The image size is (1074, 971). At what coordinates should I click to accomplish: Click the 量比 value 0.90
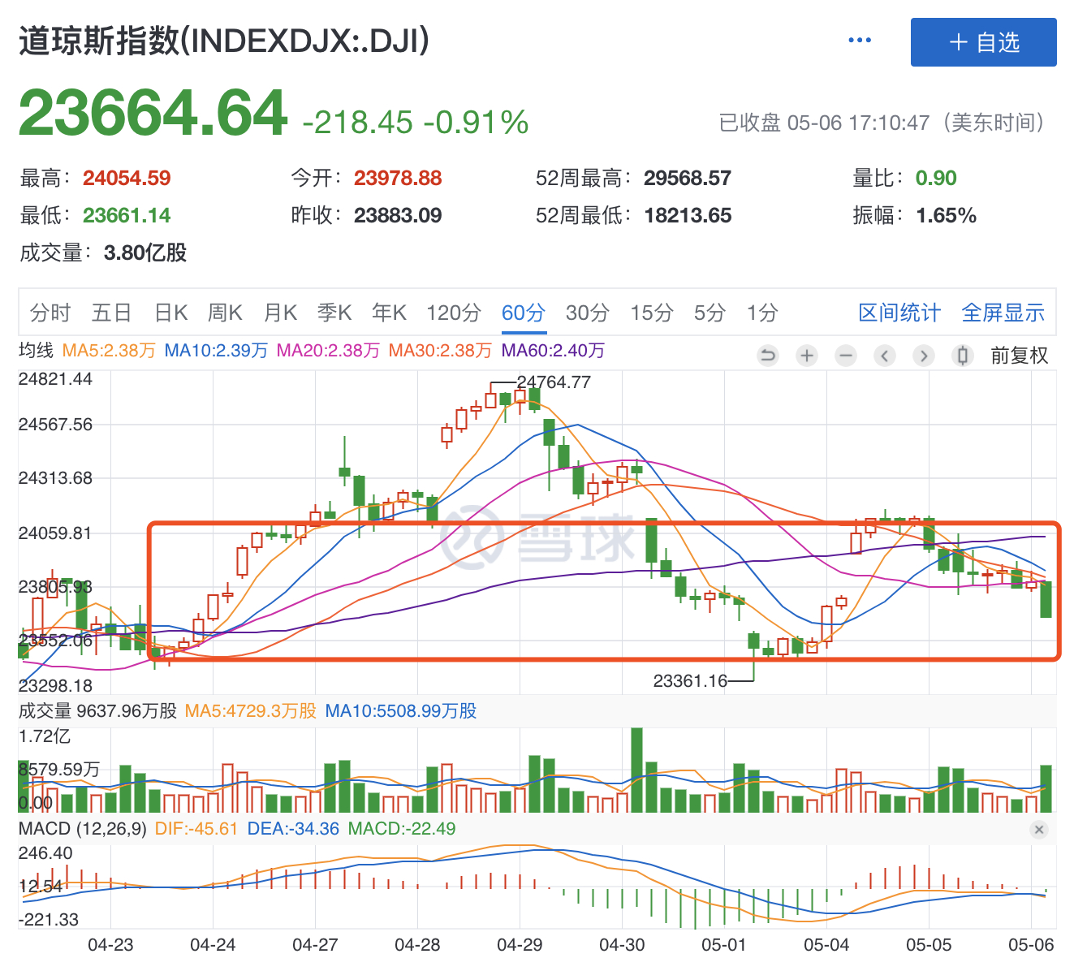(x=936, y=178)
